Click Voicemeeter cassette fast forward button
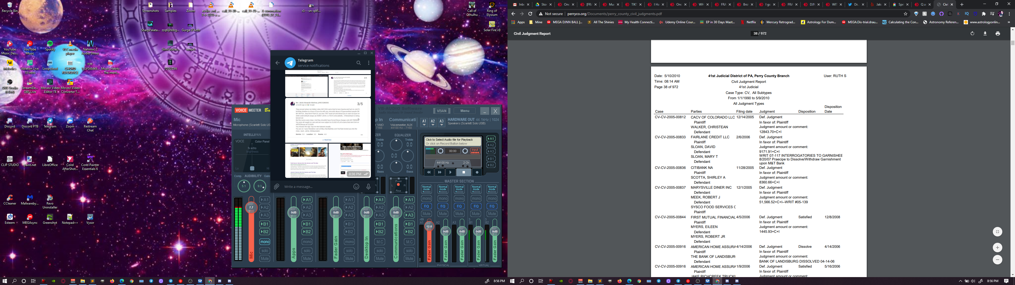1015x285 pixels. click(440, 172)
